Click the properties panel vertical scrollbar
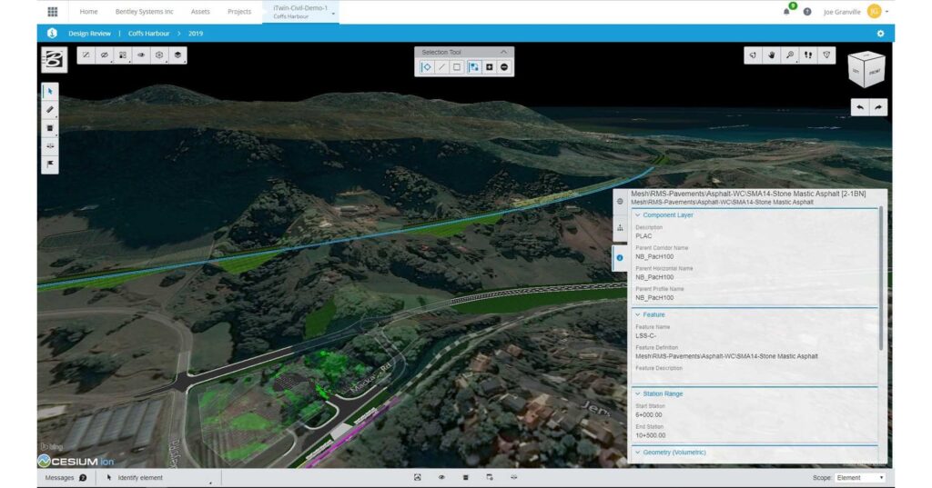 pyautogui.click(x=881, y=278)
